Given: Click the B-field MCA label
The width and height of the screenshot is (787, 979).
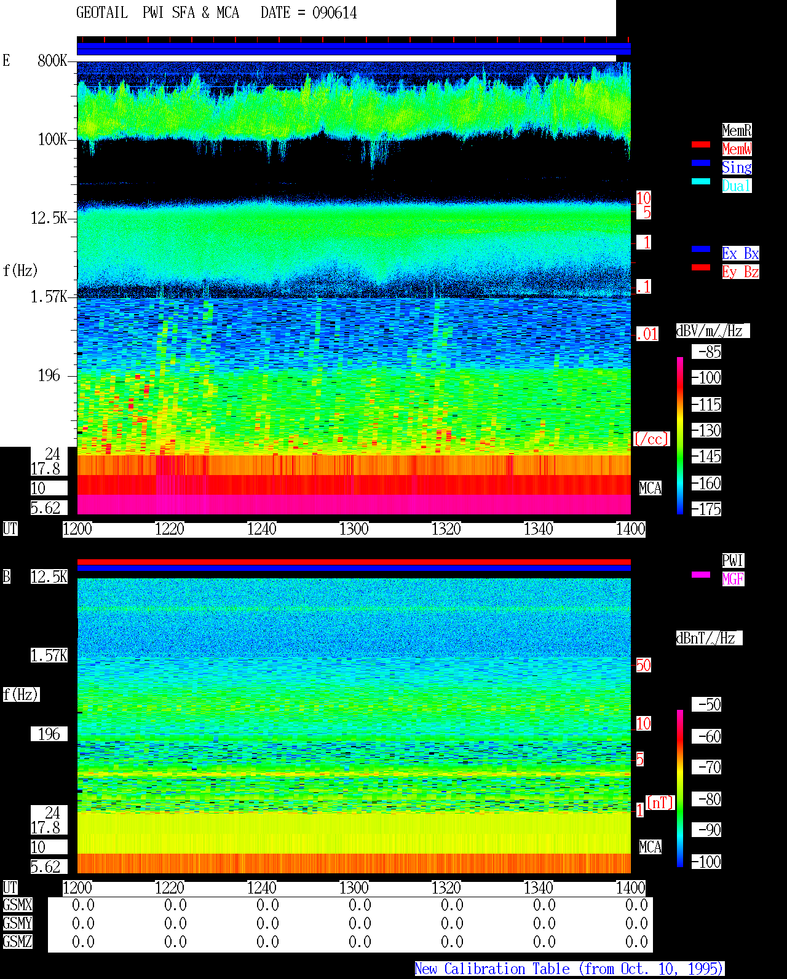Looking at the screenshot, I should [650, 847].
